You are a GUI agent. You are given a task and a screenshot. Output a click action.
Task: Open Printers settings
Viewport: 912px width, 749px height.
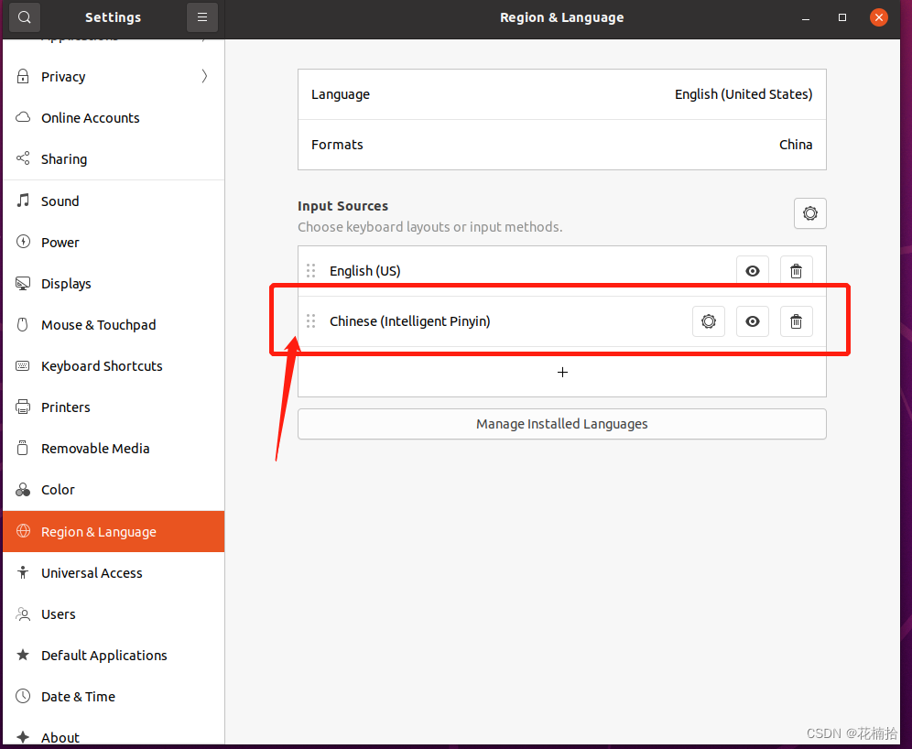click(114, 407)
